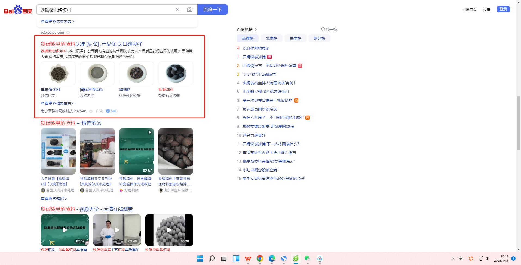Open hot search "大迁徙"开启新版本

pyautogui.click(x=259, y=74)
